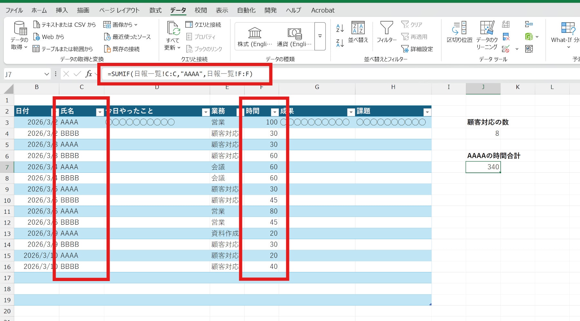Open the 氏名 column filter dropdown
The image size is (580, 321).
[100, 112]
